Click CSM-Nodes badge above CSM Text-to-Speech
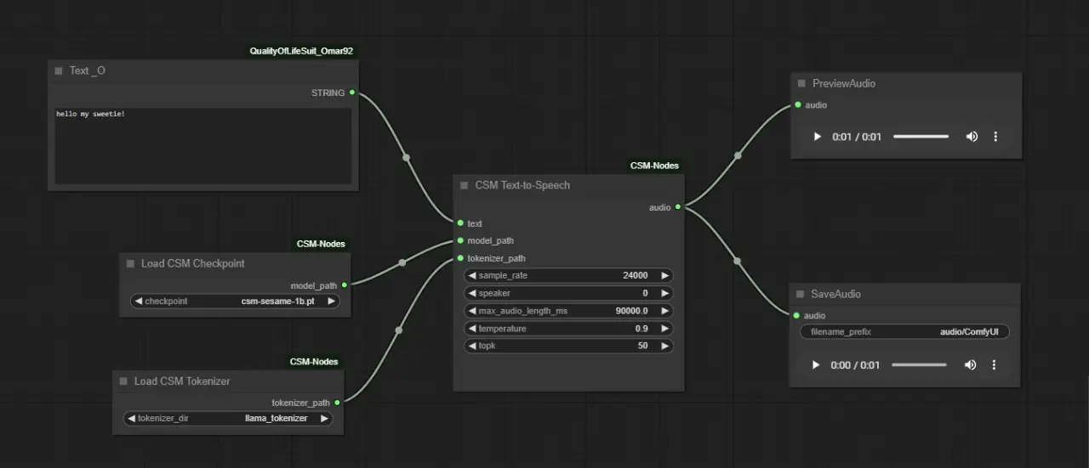Viewport: 1089px width, 468px height. (654, 166)
